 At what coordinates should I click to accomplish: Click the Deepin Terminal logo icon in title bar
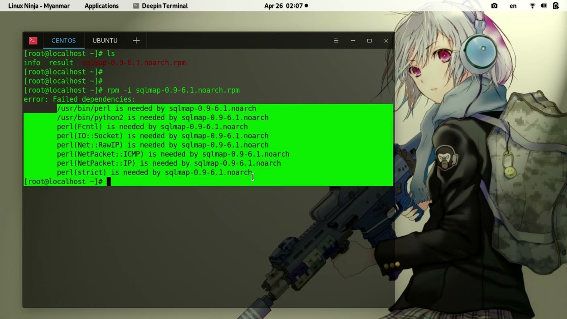pos(33,40)
